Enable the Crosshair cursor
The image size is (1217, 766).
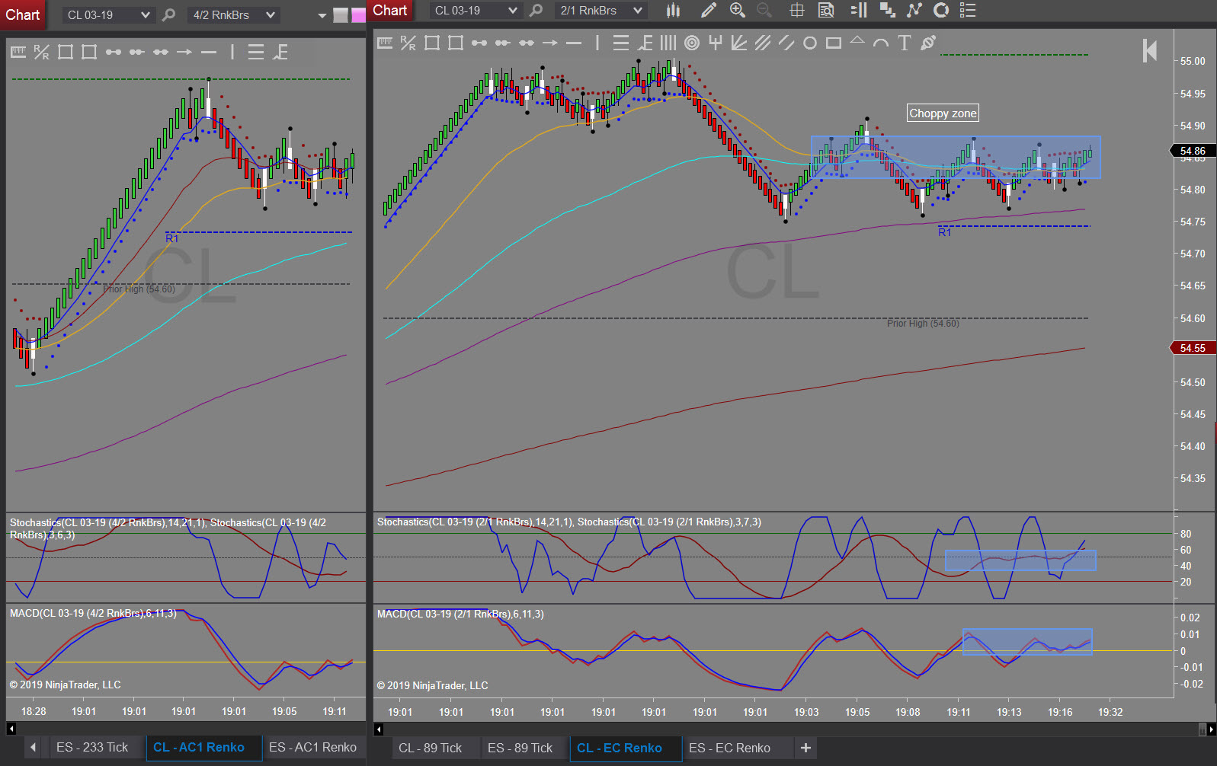[797, 10]
